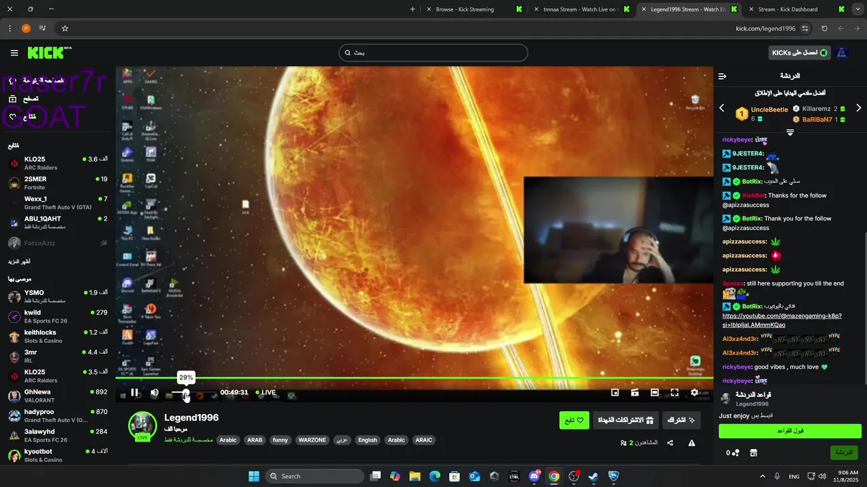Click the Get KICKs button
The image size is (867, 487).
click(x=800, y=53)
